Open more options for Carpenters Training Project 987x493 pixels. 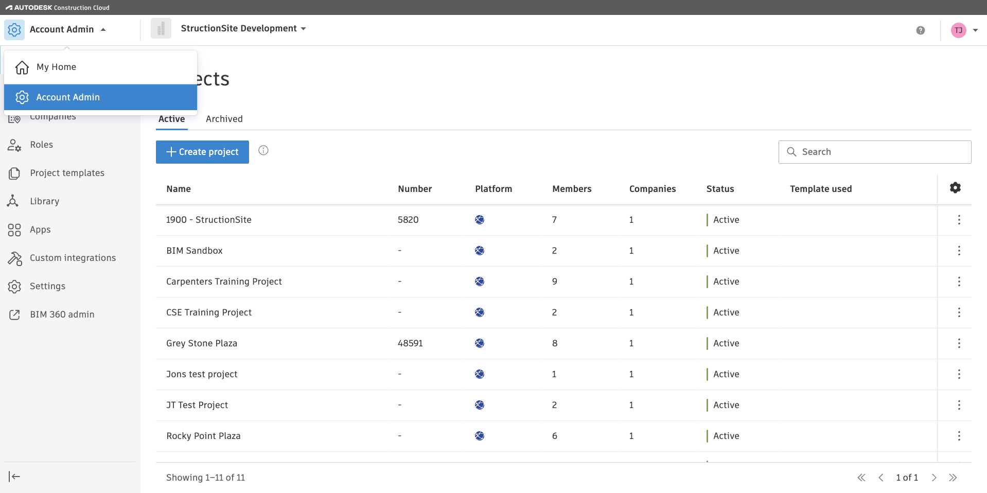(959, 281)
